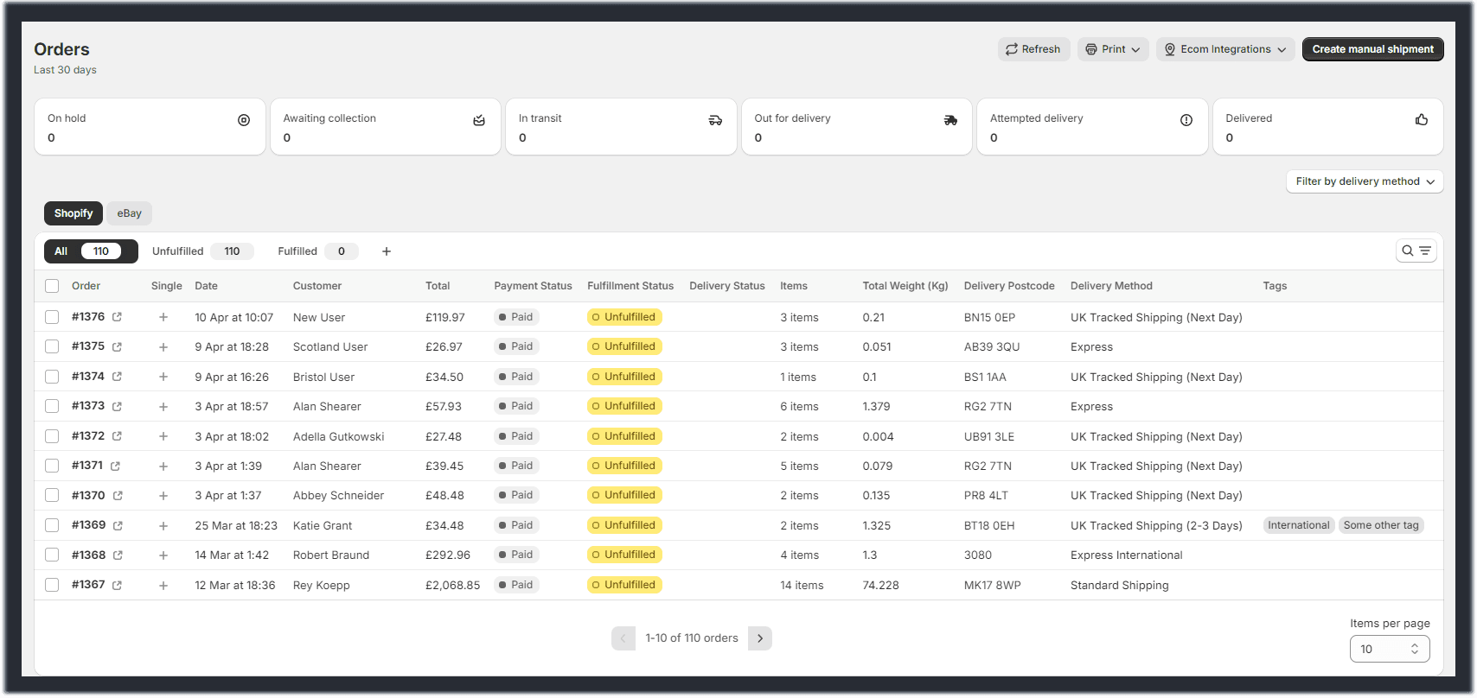Go to next page of orders
Image resolution: width=1477 pixels, height=698 pixels.
pyautogui.click(x=759, y=638)
